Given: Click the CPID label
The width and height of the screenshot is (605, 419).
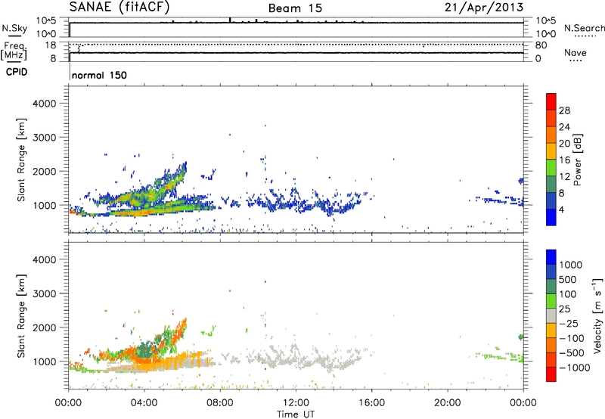Looking at the screenshot, I should pyautogui.click(x=17, y=72).
